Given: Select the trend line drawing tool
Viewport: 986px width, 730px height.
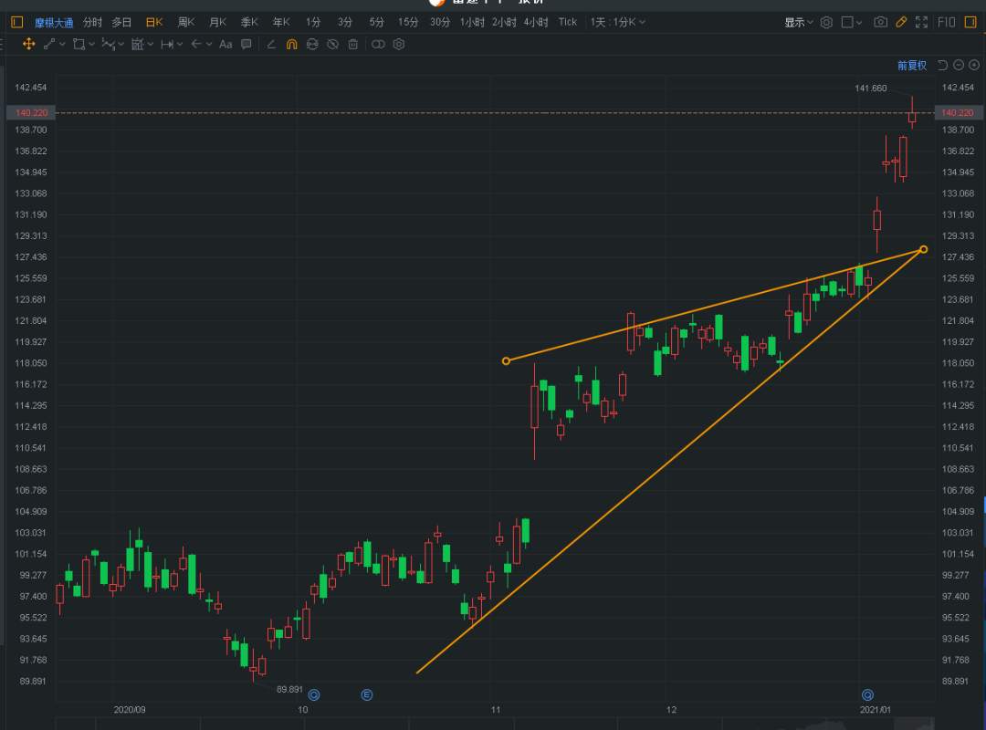Looking at the screenshot, I should point(49,44).
